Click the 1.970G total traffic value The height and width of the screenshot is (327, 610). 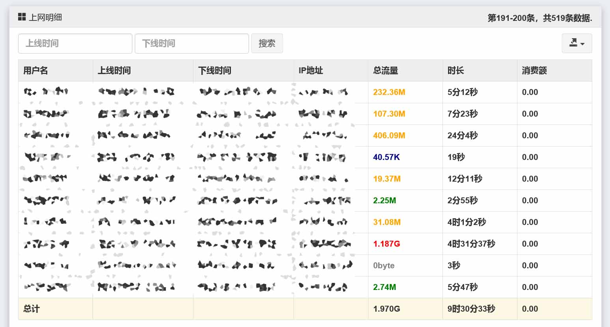pos(387,309)
